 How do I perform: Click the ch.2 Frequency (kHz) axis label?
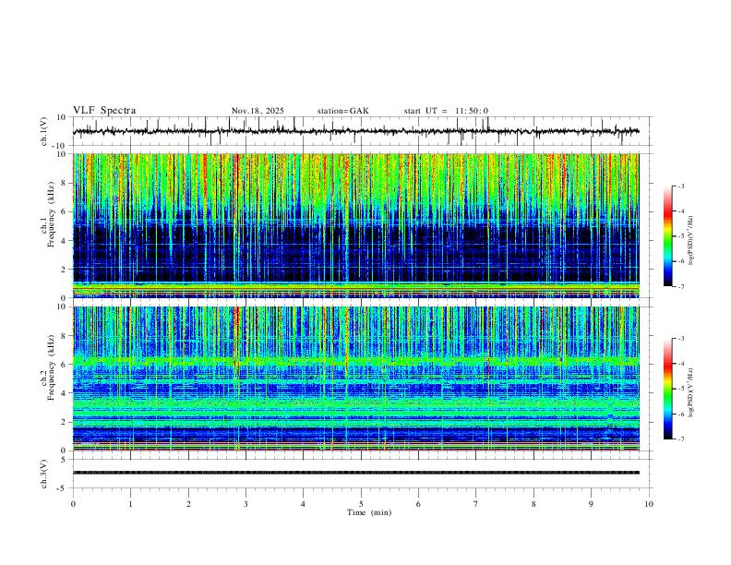point(48,367)
